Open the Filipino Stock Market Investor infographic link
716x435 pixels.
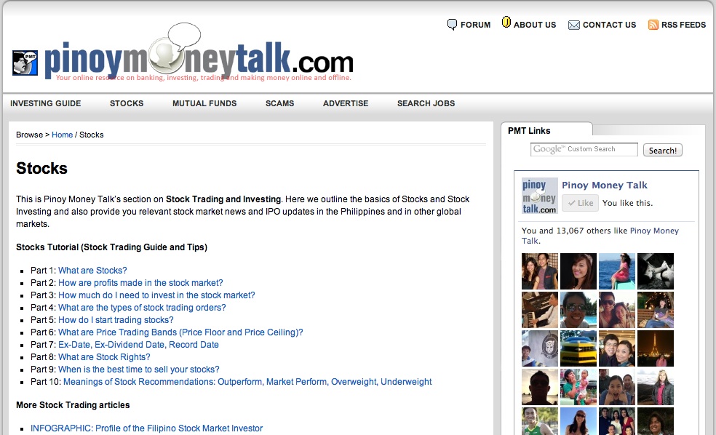click(146, 428)
